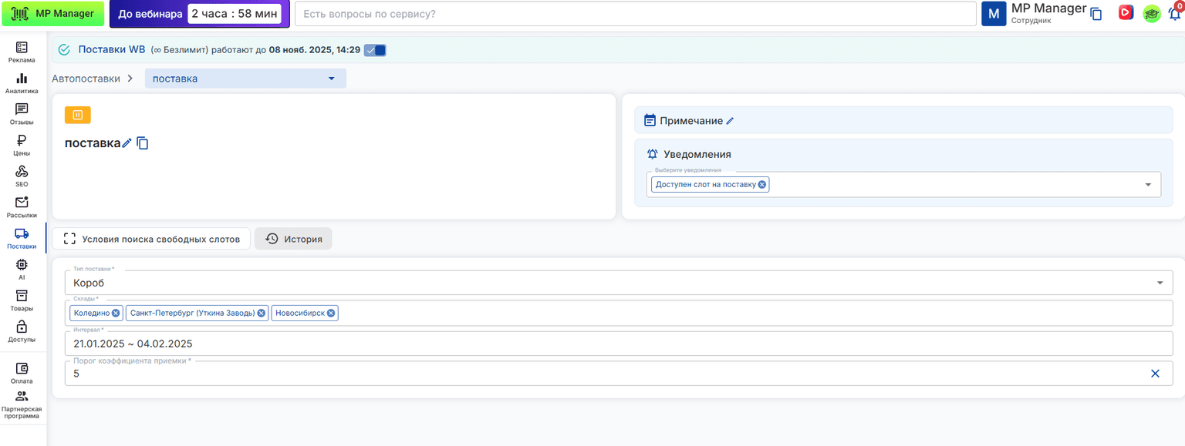1185x446 pixels.
Task: Open the Тип поставки Короб dropdown
Action: 619,283
